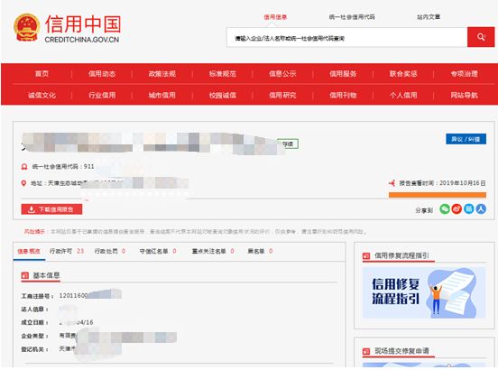Select the 信用信息 search tab
The width and height of the screenshot is (498, 370).
click(x=275, y=17)
